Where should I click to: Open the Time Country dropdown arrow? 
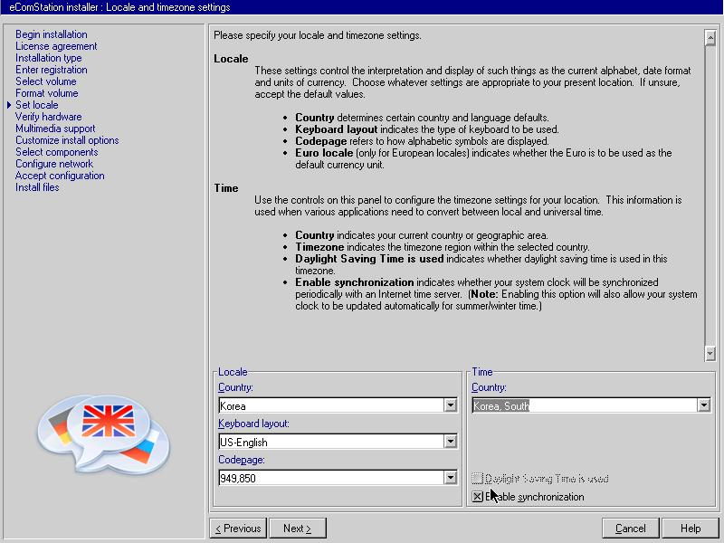(x=704, y=405)
